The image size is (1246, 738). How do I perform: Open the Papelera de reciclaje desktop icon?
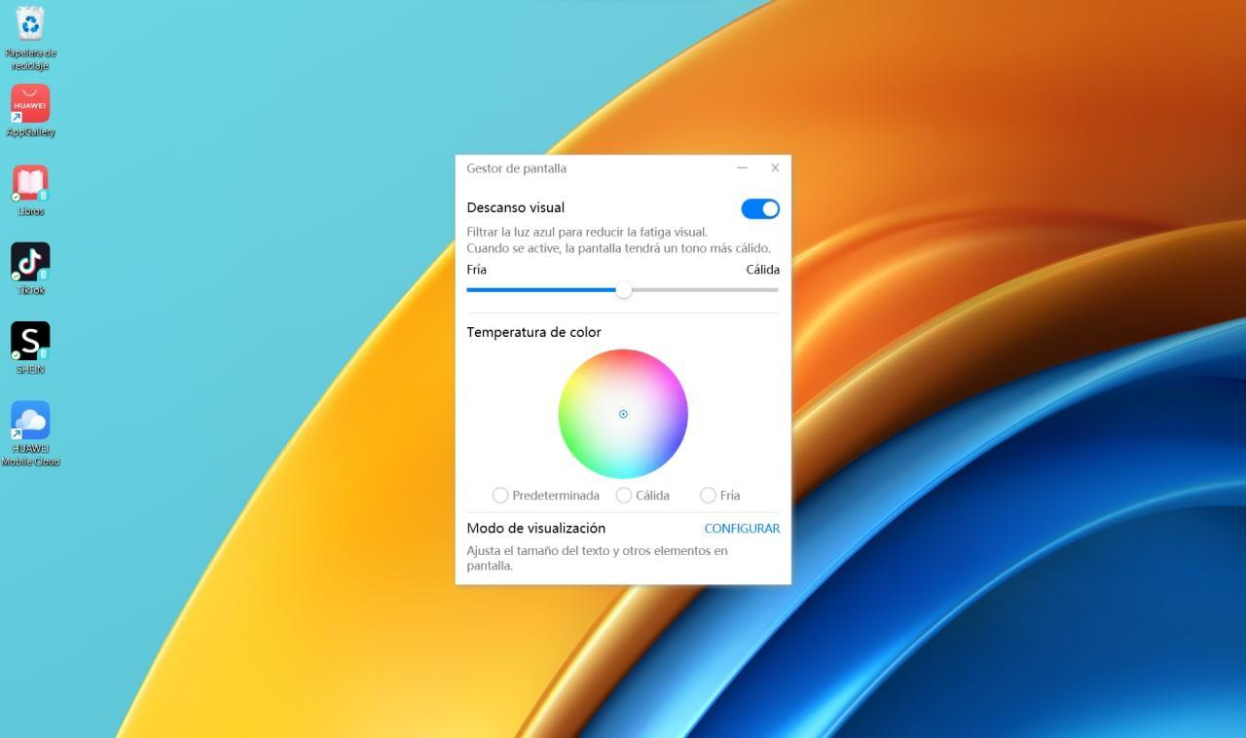[x=30, y=23]
